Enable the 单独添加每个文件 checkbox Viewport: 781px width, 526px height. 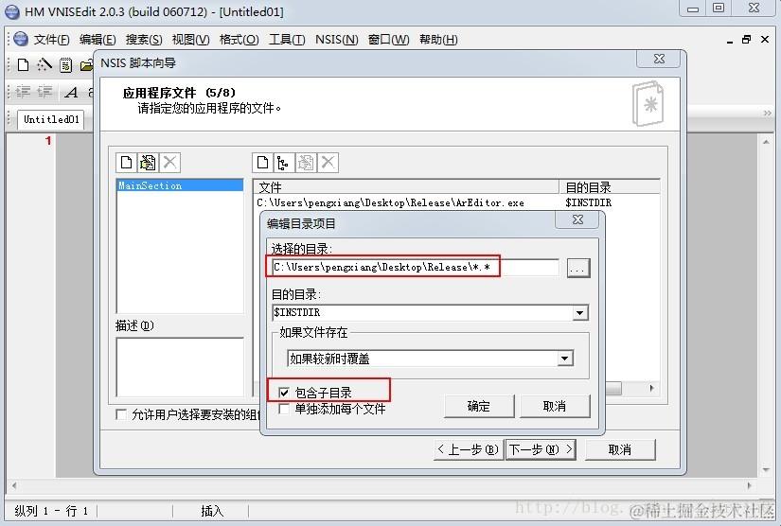click(x=284, y=409)
